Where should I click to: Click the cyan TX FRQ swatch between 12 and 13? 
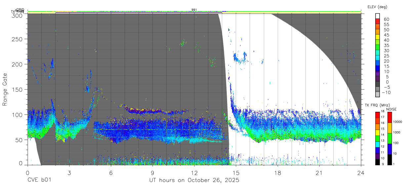(x=378, y=144)
